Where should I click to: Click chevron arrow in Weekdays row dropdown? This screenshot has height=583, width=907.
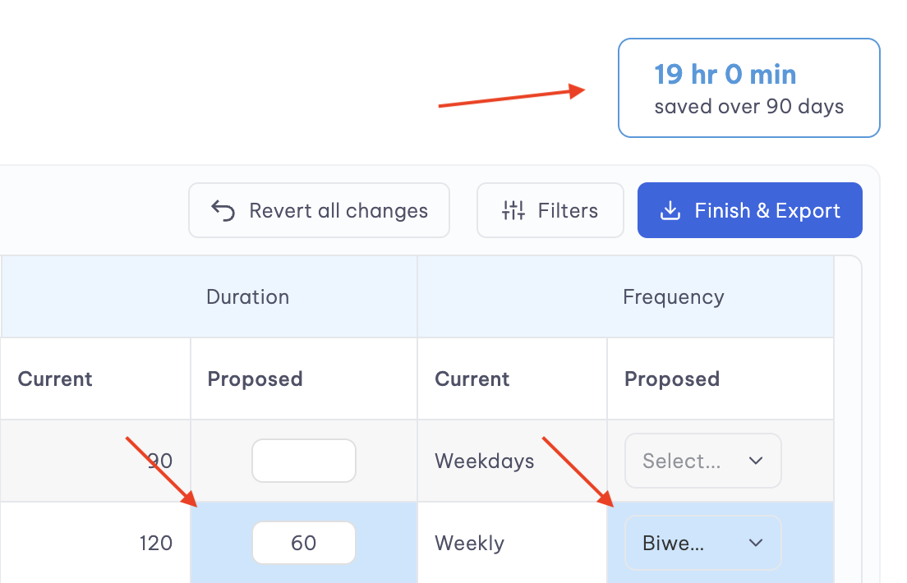756,461
